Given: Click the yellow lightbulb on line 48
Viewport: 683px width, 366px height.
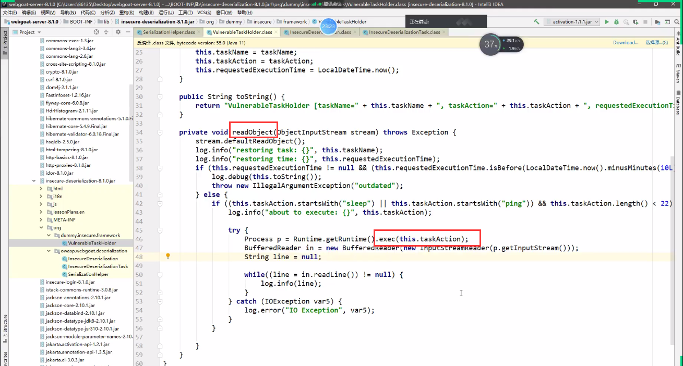Looking at the screenshot, I should click(168, 256).
